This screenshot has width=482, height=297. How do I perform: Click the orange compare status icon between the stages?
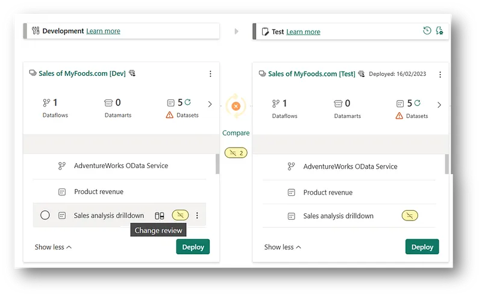pos(236,107)
